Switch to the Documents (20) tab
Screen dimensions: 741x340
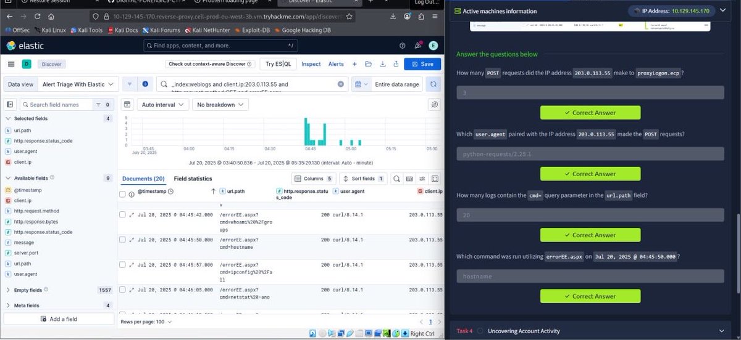pyautogui.click(x=143, y=179)
